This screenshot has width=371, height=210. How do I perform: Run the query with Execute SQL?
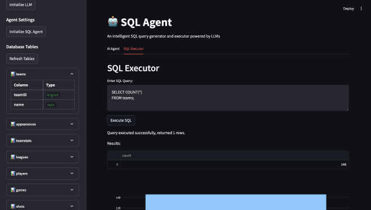121,121
